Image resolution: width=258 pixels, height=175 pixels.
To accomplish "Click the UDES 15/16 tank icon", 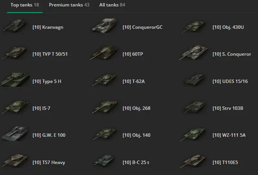I will point(195,80).
